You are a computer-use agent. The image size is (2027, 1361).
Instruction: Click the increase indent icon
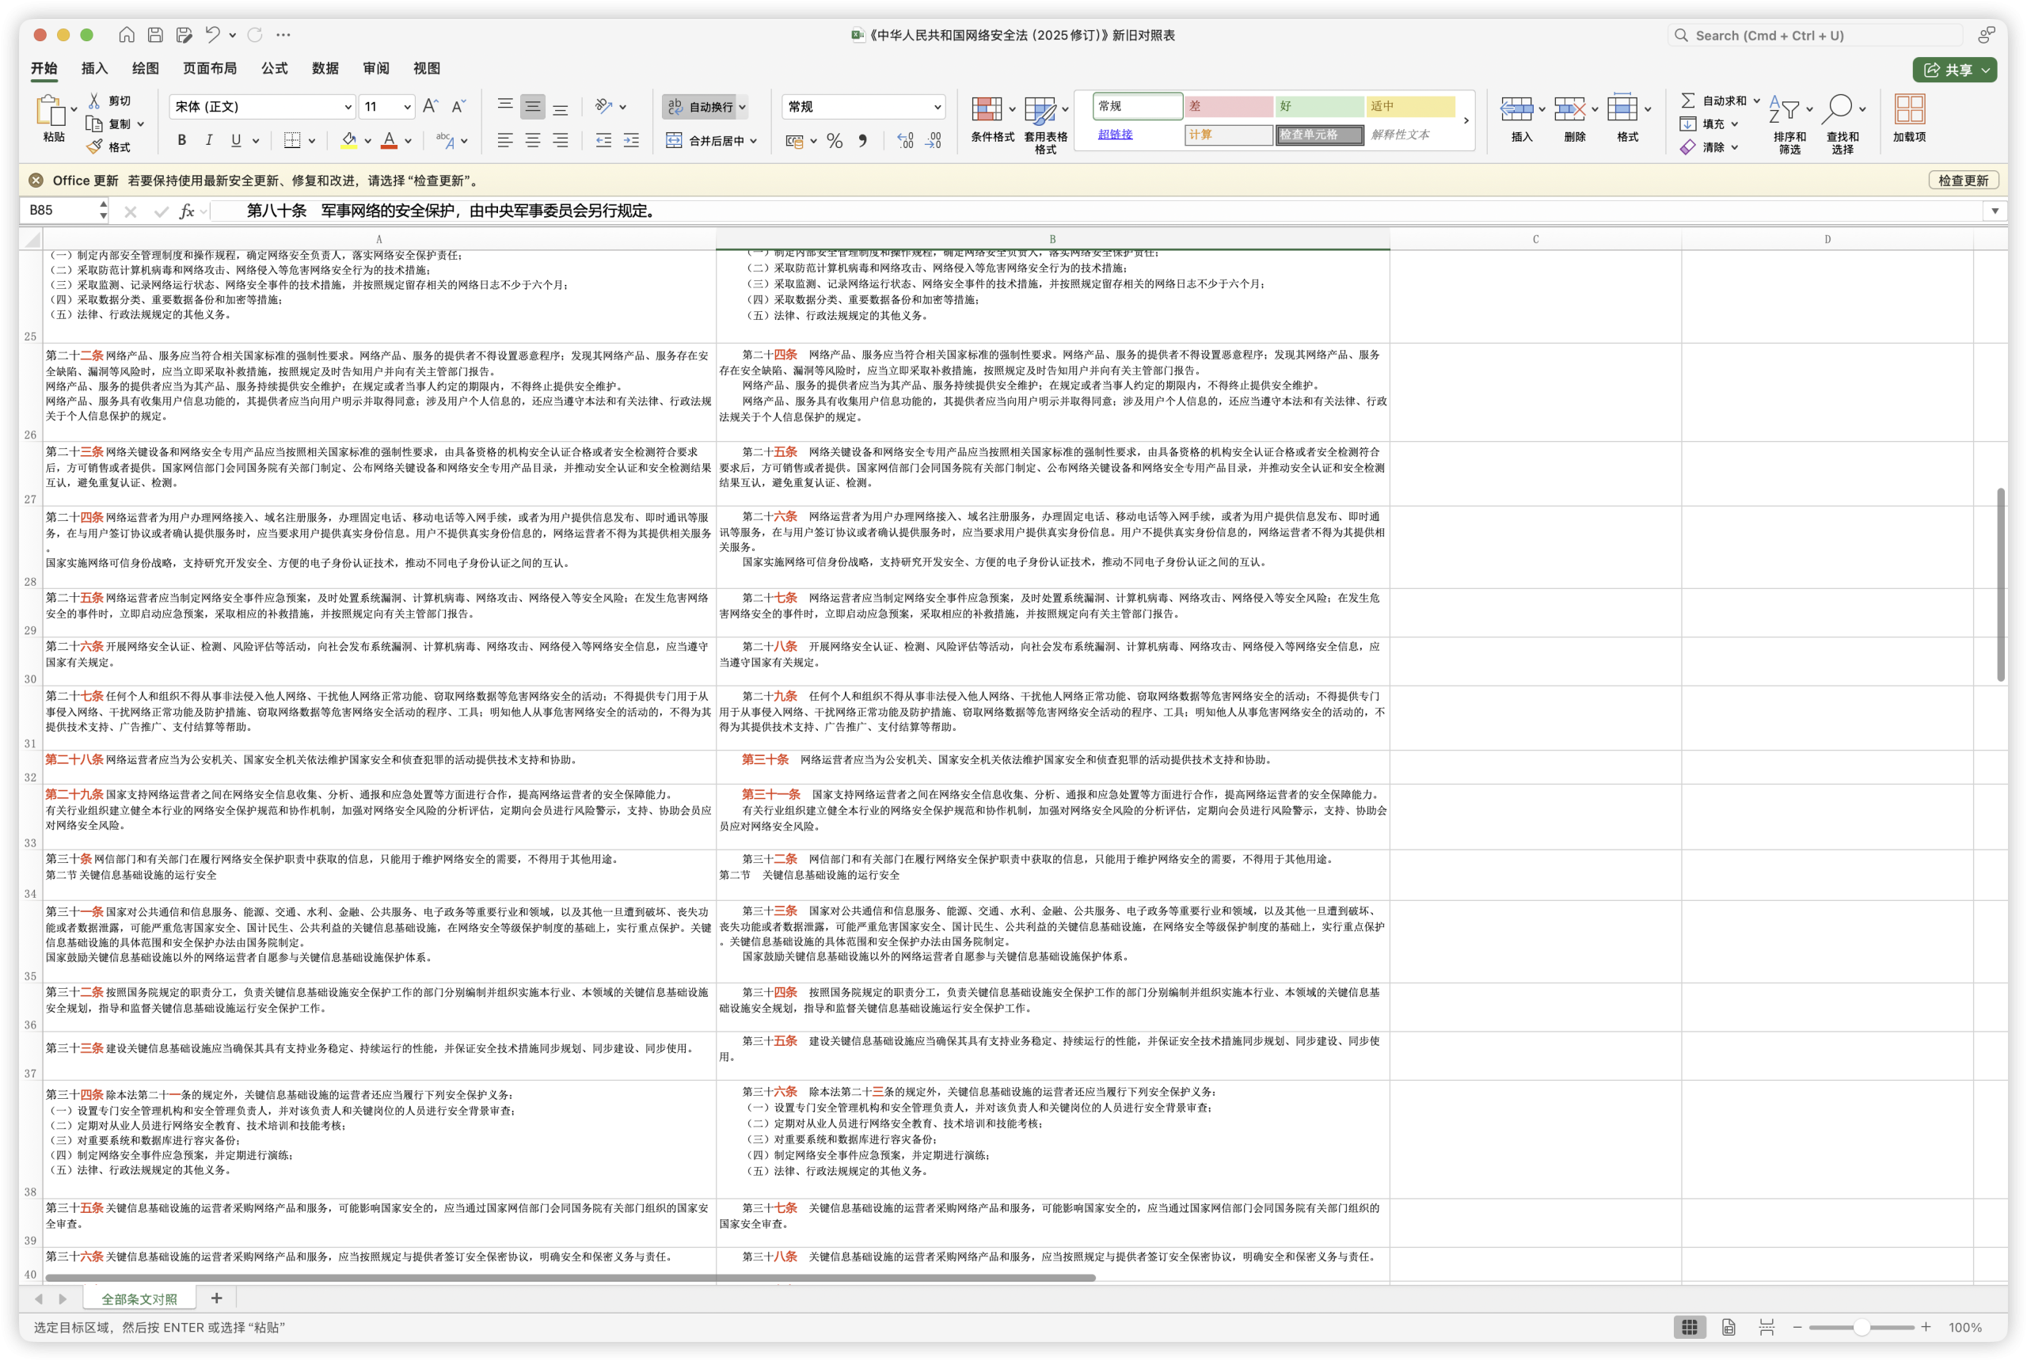point(631,140)
